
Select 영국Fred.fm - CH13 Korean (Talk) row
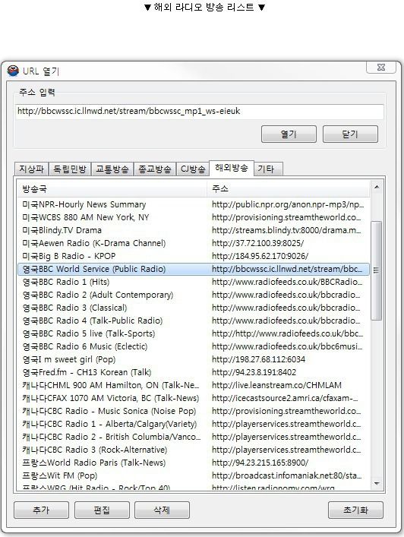[x=194, y=372]
